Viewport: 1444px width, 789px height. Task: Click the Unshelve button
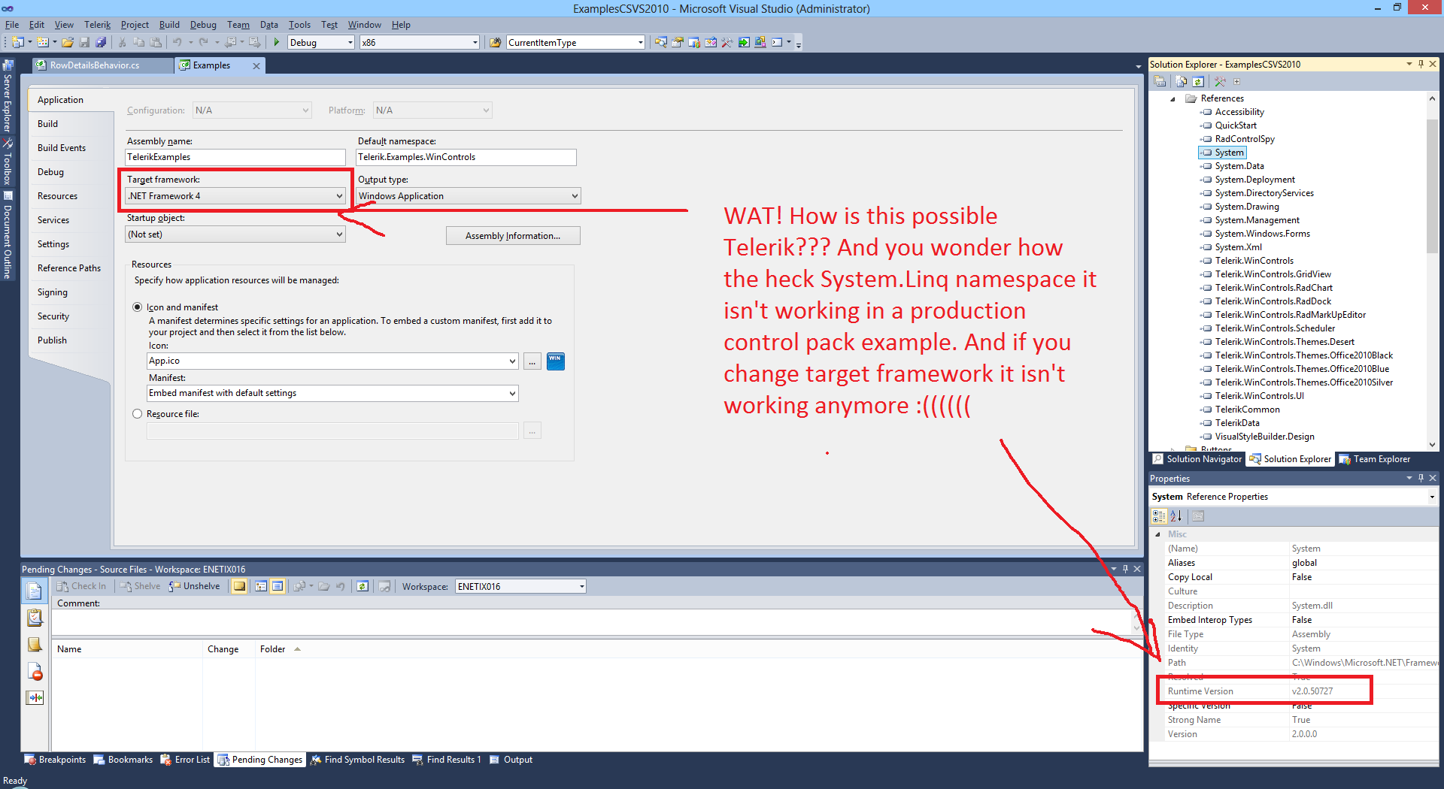coord(195,586)
